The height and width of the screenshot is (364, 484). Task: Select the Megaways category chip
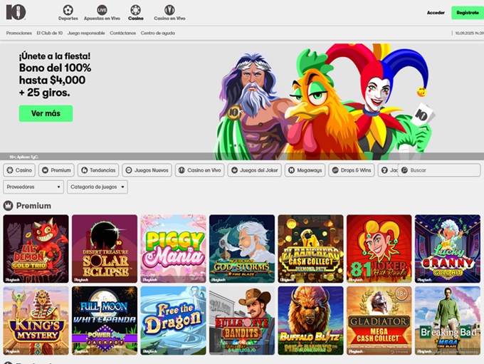point(305,170)
